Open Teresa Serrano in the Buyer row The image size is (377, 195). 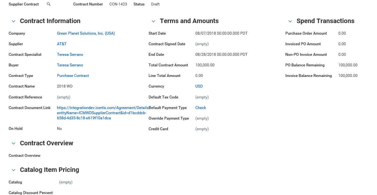[x=70, y=65]
